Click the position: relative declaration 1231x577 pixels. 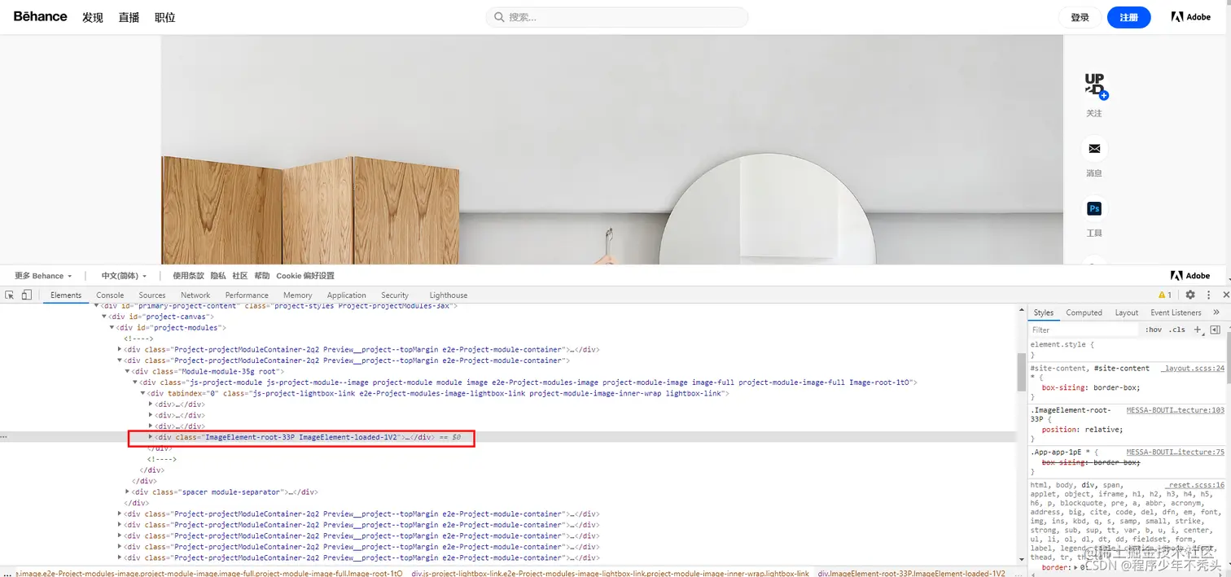pos(1082,430)
